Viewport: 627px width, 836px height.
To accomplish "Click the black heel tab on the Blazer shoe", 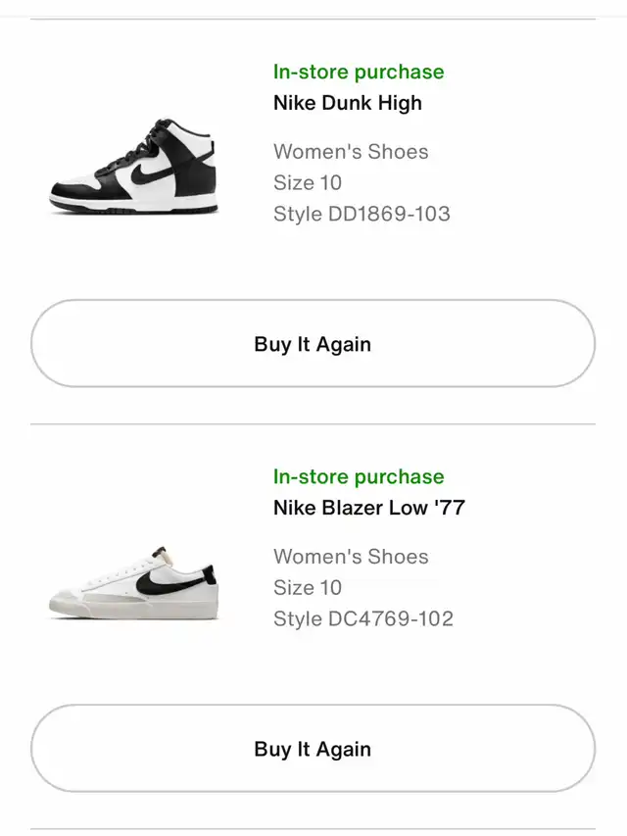I will pos(210,574).
